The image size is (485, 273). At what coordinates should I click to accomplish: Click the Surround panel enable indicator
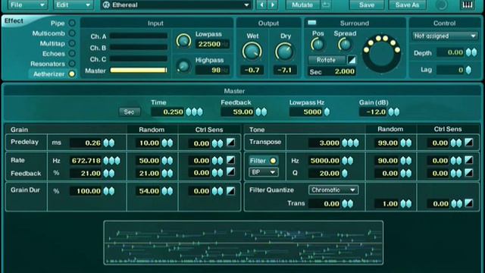point(312,23)
